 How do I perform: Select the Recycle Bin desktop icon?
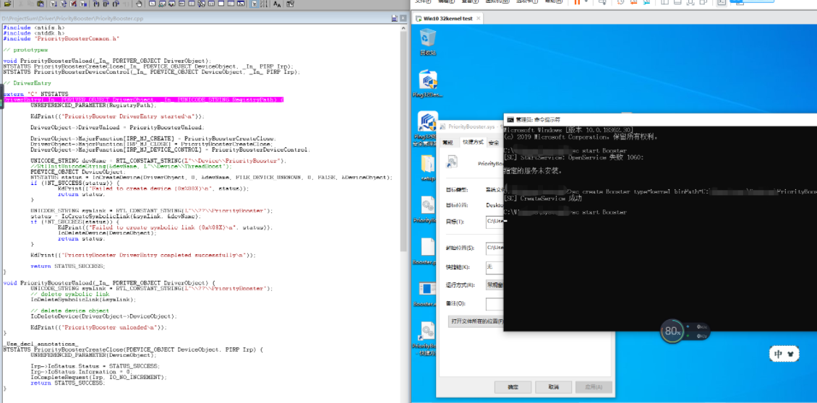428,41
